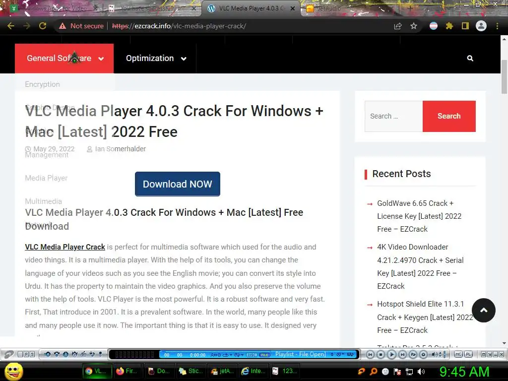The image size is (508, 381).
Task: Open jetAudio internet radio broadcast icon
Action: pos(83,354)
